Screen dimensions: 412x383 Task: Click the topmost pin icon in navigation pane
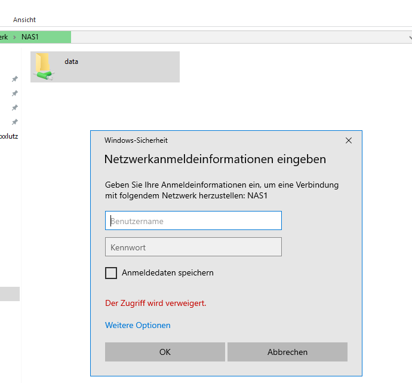click(15, 79)
